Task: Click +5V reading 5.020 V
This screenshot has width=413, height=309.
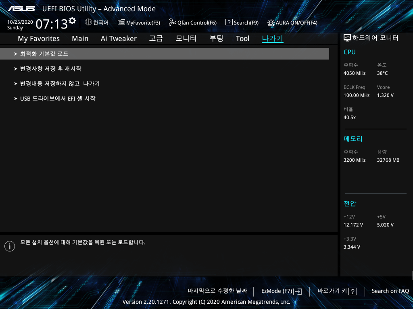Action: [x=385, y=225]
